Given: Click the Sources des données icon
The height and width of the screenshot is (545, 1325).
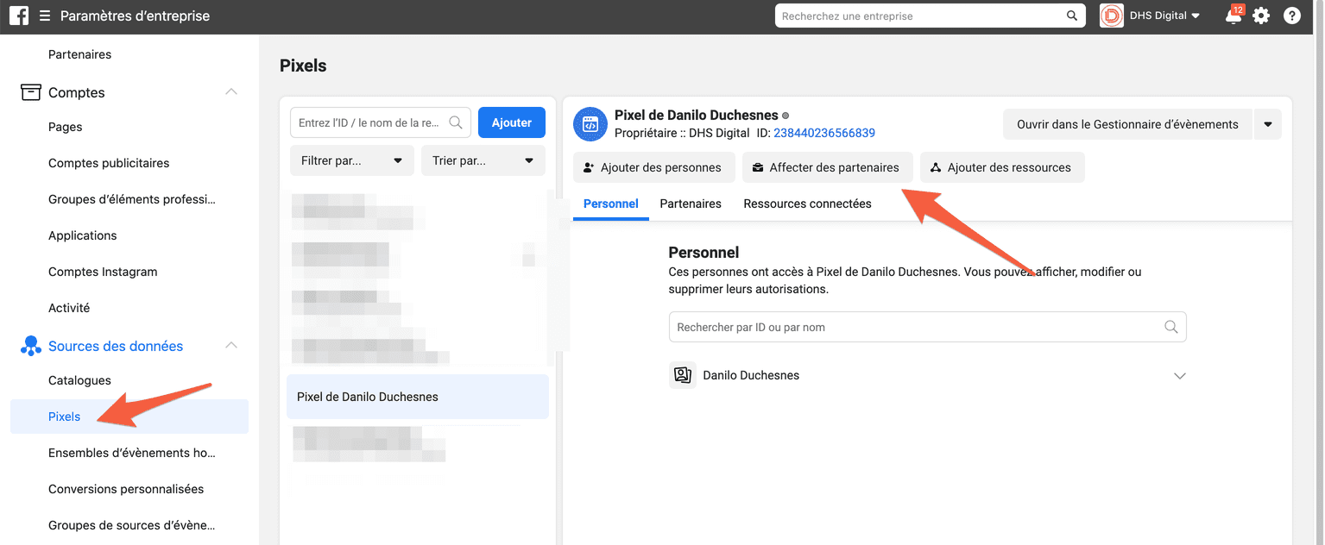Looking at the screenshot, I should (x=30, y=346).
